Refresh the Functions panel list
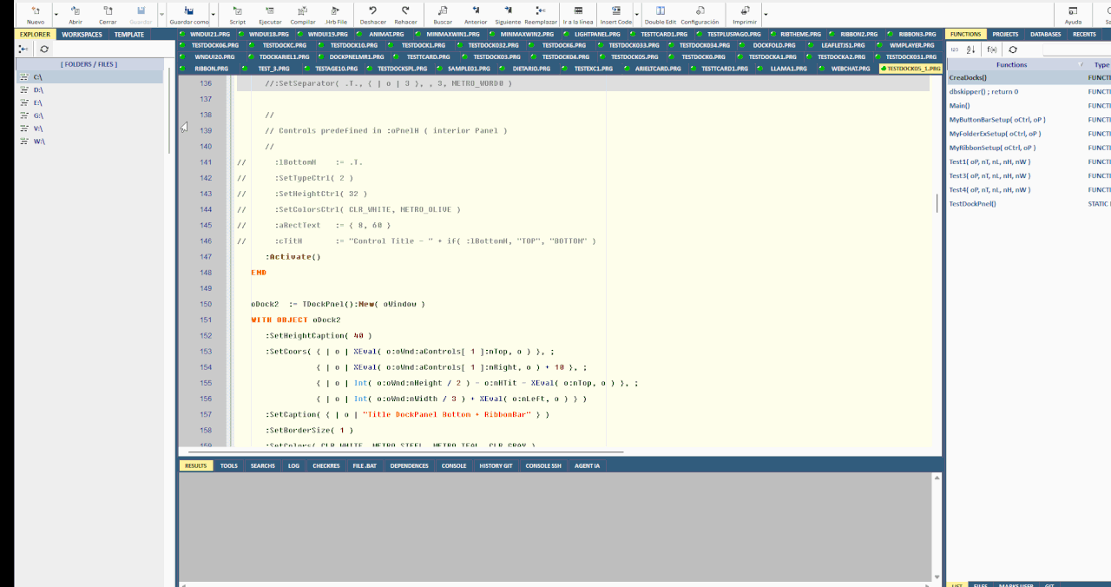The width and height of the screenshot is (1111, 587). click(1013, 49)
